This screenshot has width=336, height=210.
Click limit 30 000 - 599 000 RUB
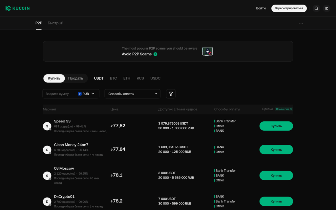(x=175, y=204)
